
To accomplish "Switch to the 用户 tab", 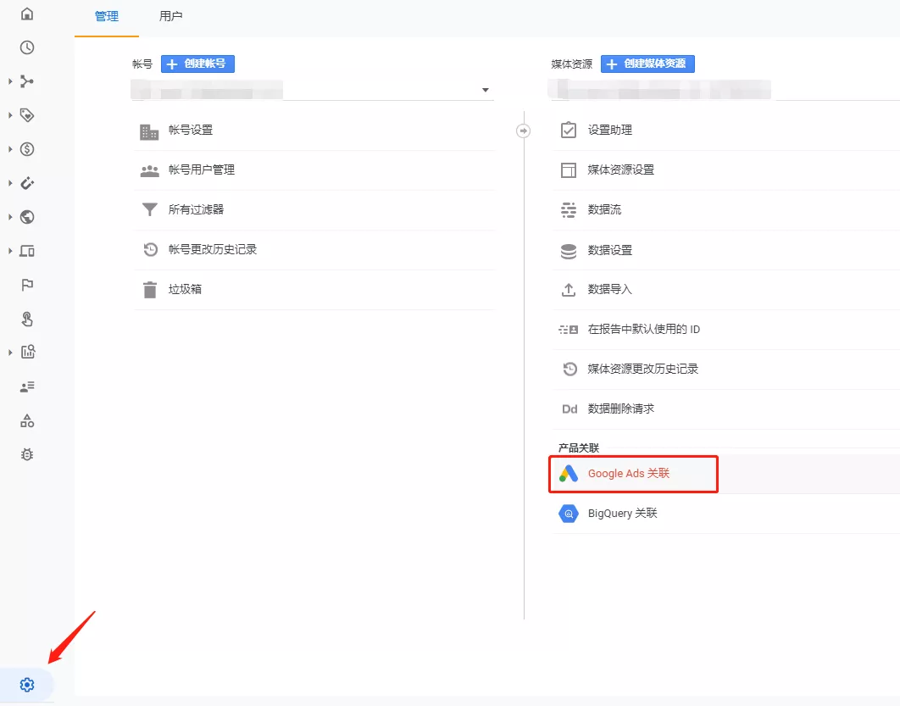I will click(x=170, y=16).
